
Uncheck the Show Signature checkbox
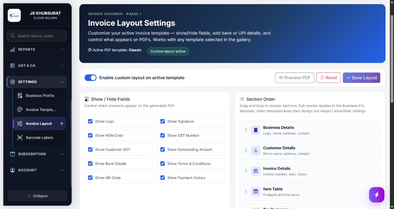pyautogui.click(x=163, y=121)
